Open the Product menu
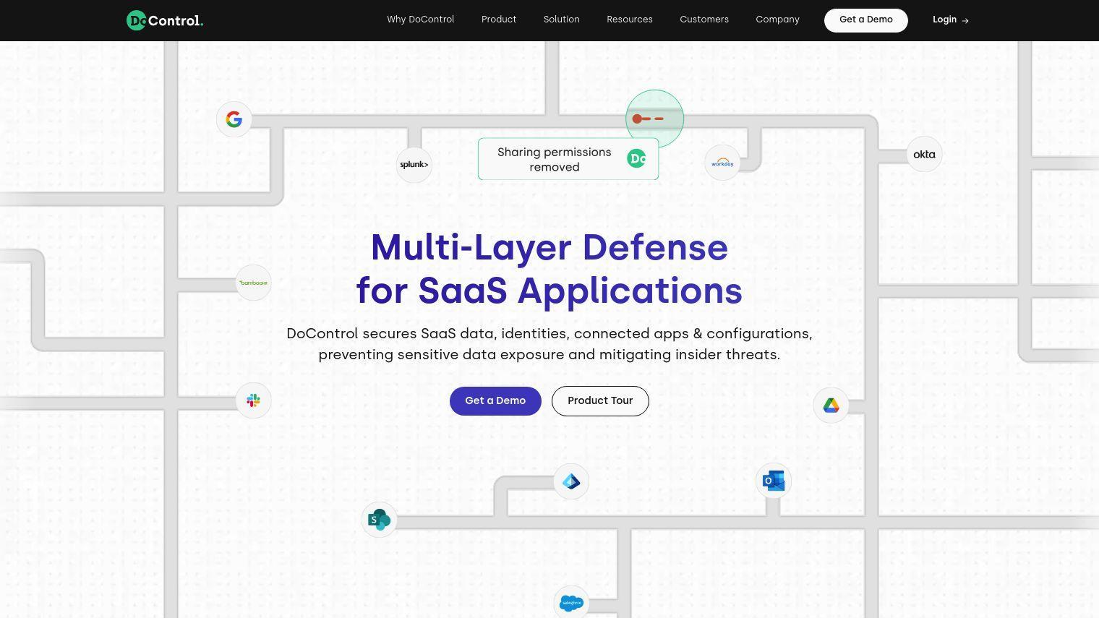 point(499,20)
